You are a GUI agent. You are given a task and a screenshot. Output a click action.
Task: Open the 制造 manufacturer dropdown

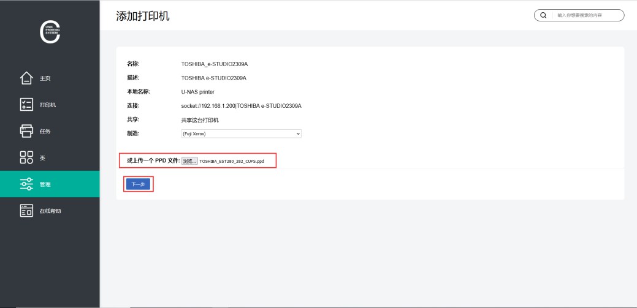click(241, 133)
